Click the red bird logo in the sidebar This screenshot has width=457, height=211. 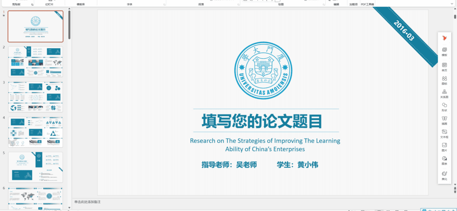pyautogui.click(x=444, y=38)
